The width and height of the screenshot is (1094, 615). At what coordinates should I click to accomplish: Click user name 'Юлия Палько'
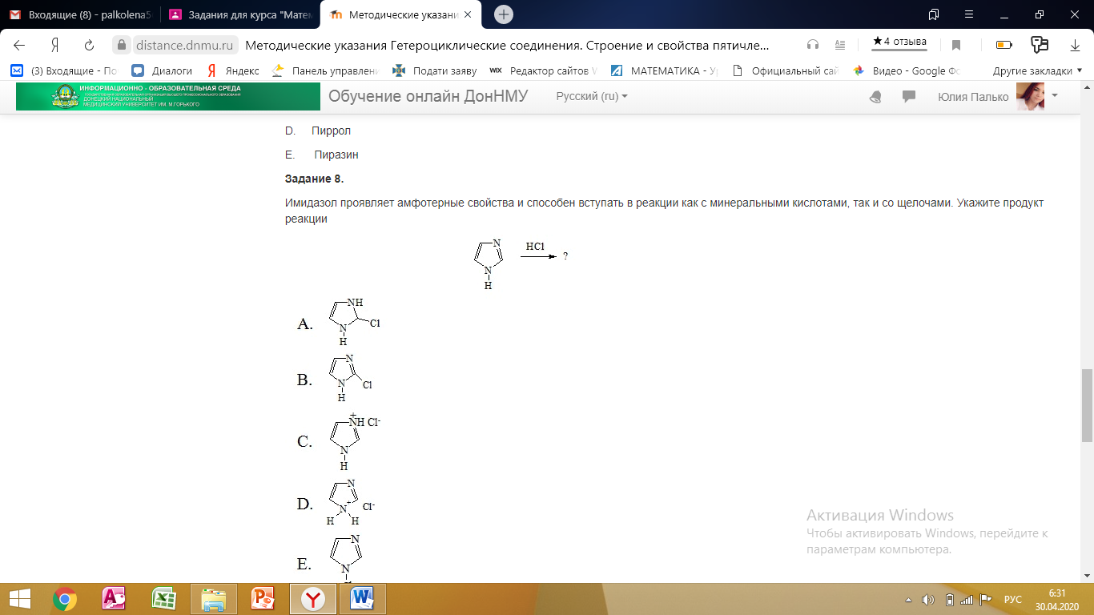973,97
